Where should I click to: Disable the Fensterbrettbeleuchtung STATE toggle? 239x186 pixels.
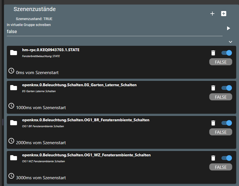227,53
